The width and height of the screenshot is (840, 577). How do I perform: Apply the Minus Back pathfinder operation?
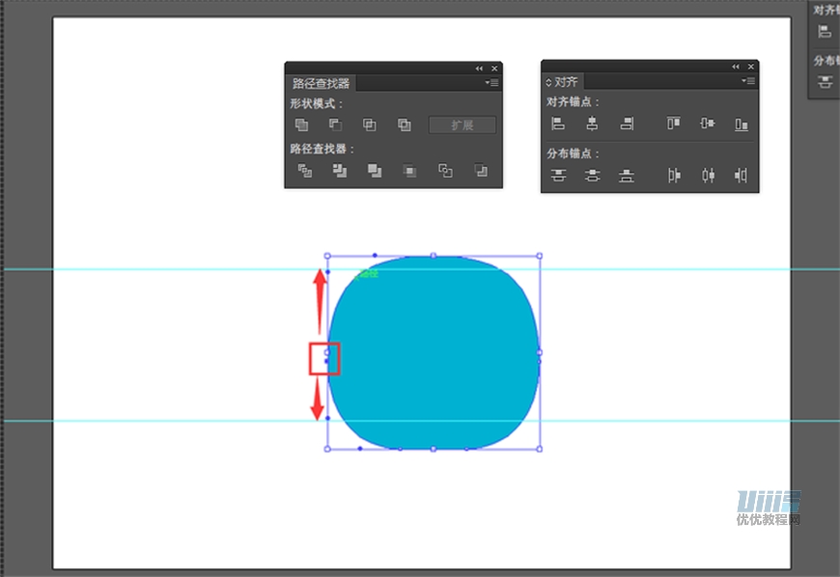[x=480, y=170]
